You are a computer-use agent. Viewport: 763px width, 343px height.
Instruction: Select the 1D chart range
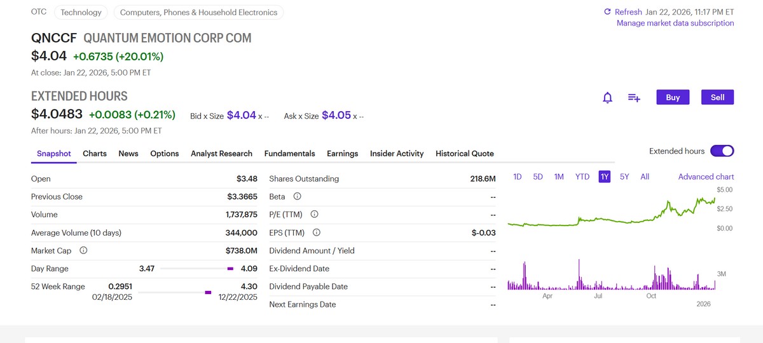(517, 177)
